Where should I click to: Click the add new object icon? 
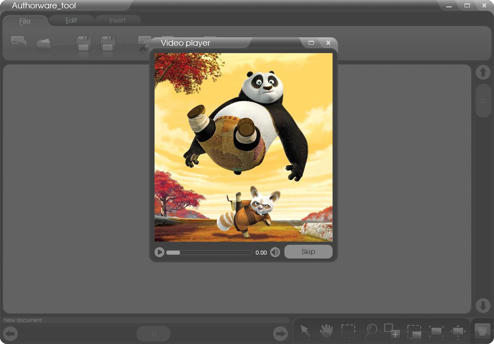coord(392,330)
